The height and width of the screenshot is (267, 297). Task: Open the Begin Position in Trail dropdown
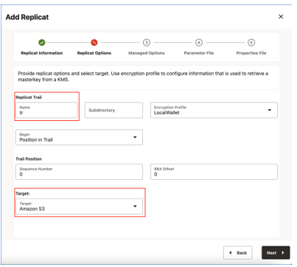pyautogui.click(x=79, y=137)
